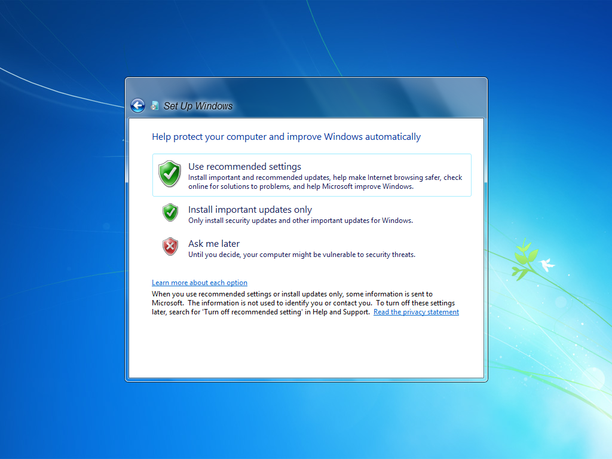Click the text Until you decide, your computer
Viewport: 612px width, 459px height.
[x=302, y=255]
